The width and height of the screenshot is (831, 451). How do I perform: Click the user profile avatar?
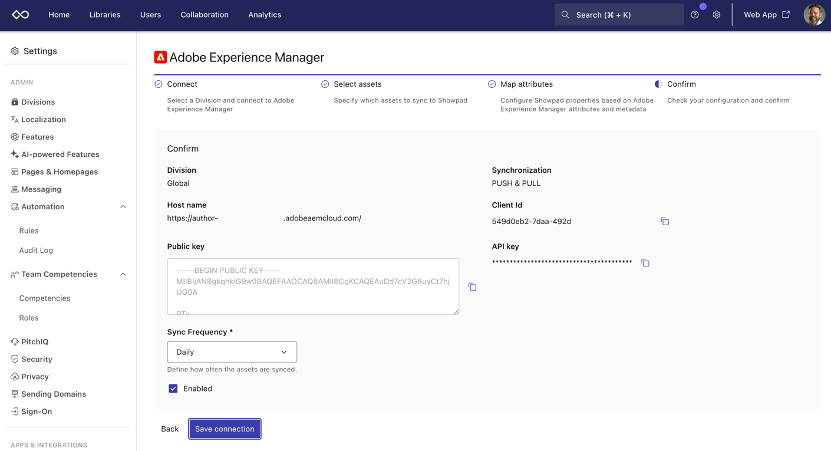click(x=814, y=15)
